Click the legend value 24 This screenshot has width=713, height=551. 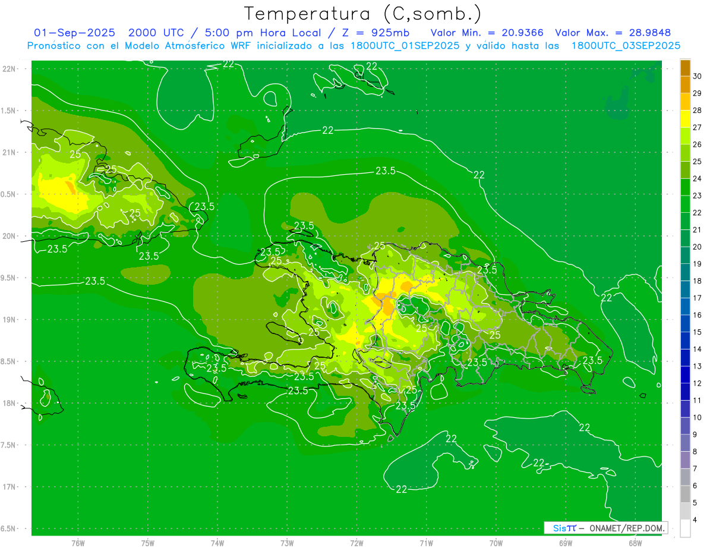click(698, 178)
